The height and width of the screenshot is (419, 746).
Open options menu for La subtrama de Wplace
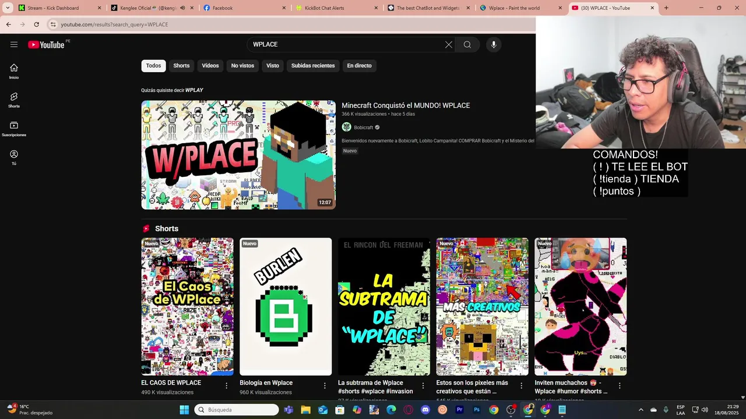pos(423,386)
